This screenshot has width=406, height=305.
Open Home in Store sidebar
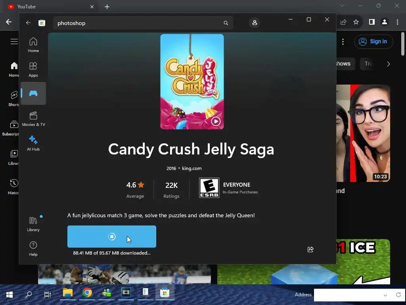point(33,45)
